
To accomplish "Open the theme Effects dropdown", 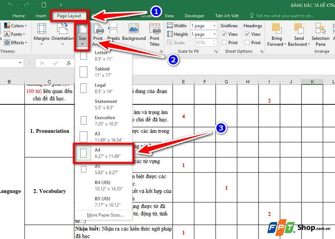I will pyautogui.click(x=15, y=43).
